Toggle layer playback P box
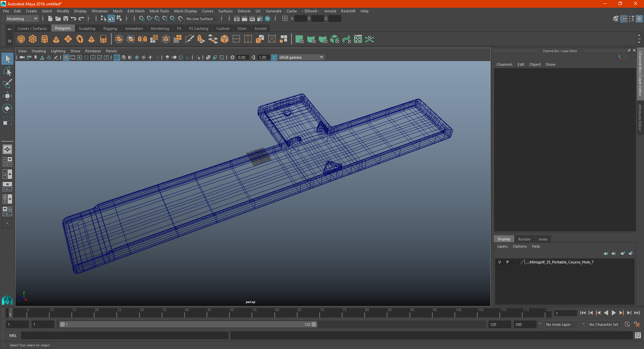 pyautogui.click(x=507, y=262)
